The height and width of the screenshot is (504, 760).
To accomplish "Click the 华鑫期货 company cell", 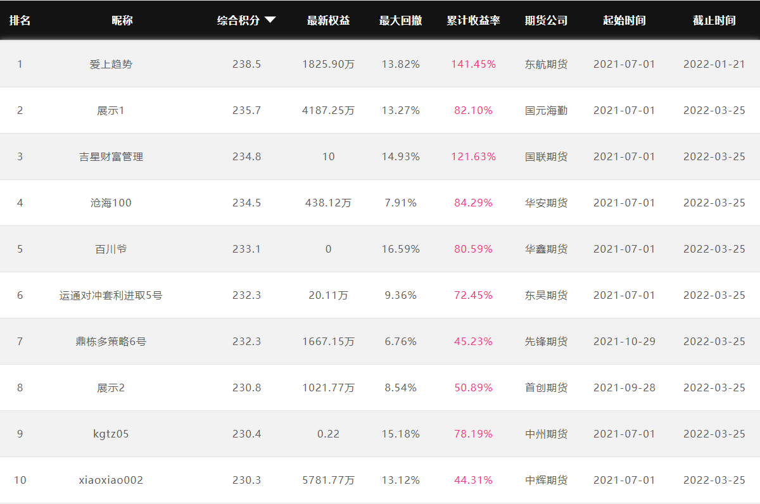I will [546, 249].
